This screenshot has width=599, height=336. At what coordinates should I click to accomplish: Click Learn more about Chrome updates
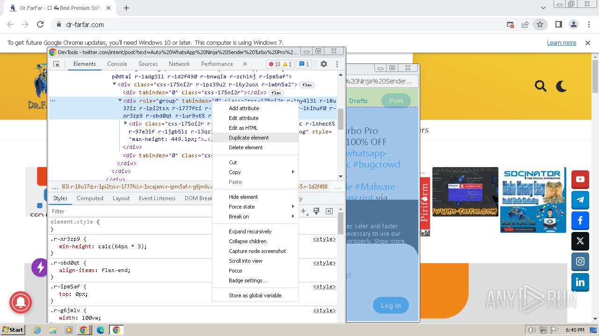click(x=562, y=42)
